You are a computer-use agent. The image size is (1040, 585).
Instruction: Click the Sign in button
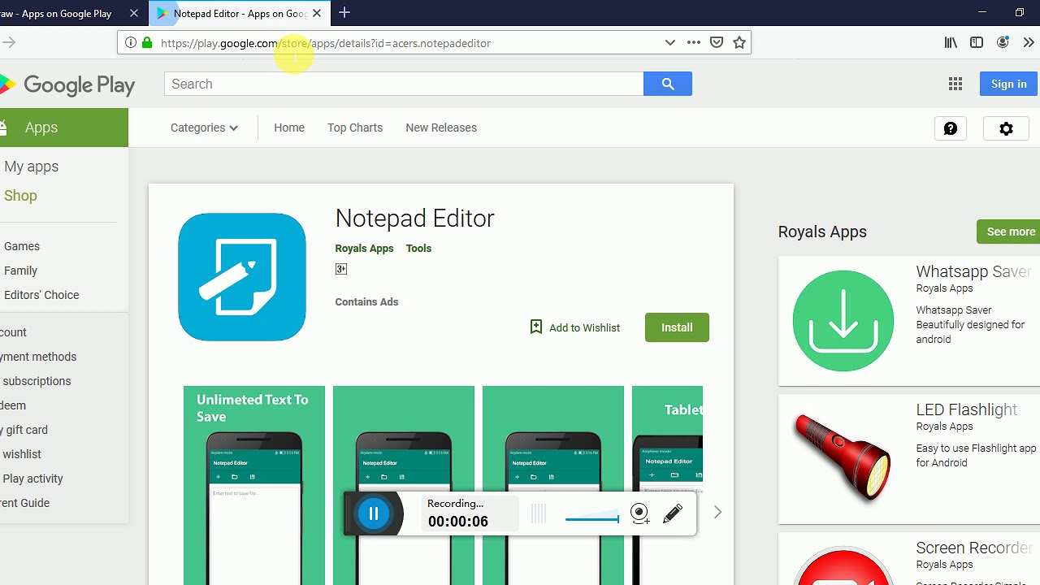tap(1008, 84)
